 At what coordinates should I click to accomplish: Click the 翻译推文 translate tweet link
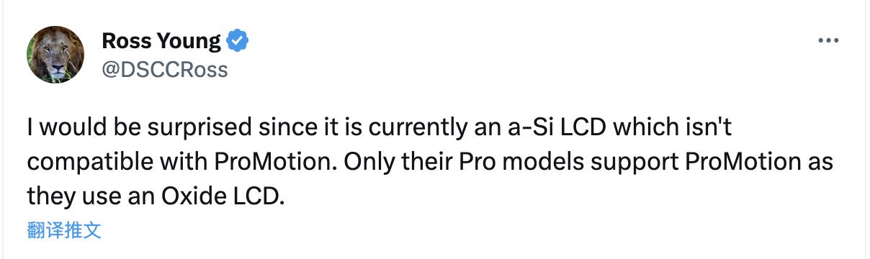click(63, 231)
